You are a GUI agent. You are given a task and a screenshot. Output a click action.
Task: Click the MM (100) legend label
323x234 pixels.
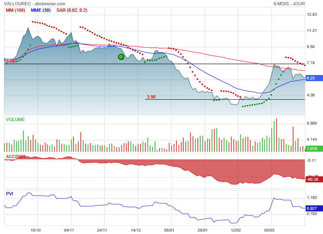pyautogui.click(x=15, y=10)
